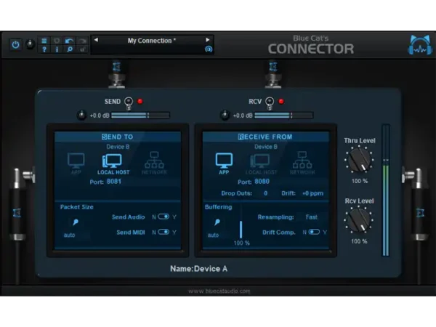This screenshot has width=436, height=327.
Task: Click the tall output level meter
Action: [x=386, y=190]
